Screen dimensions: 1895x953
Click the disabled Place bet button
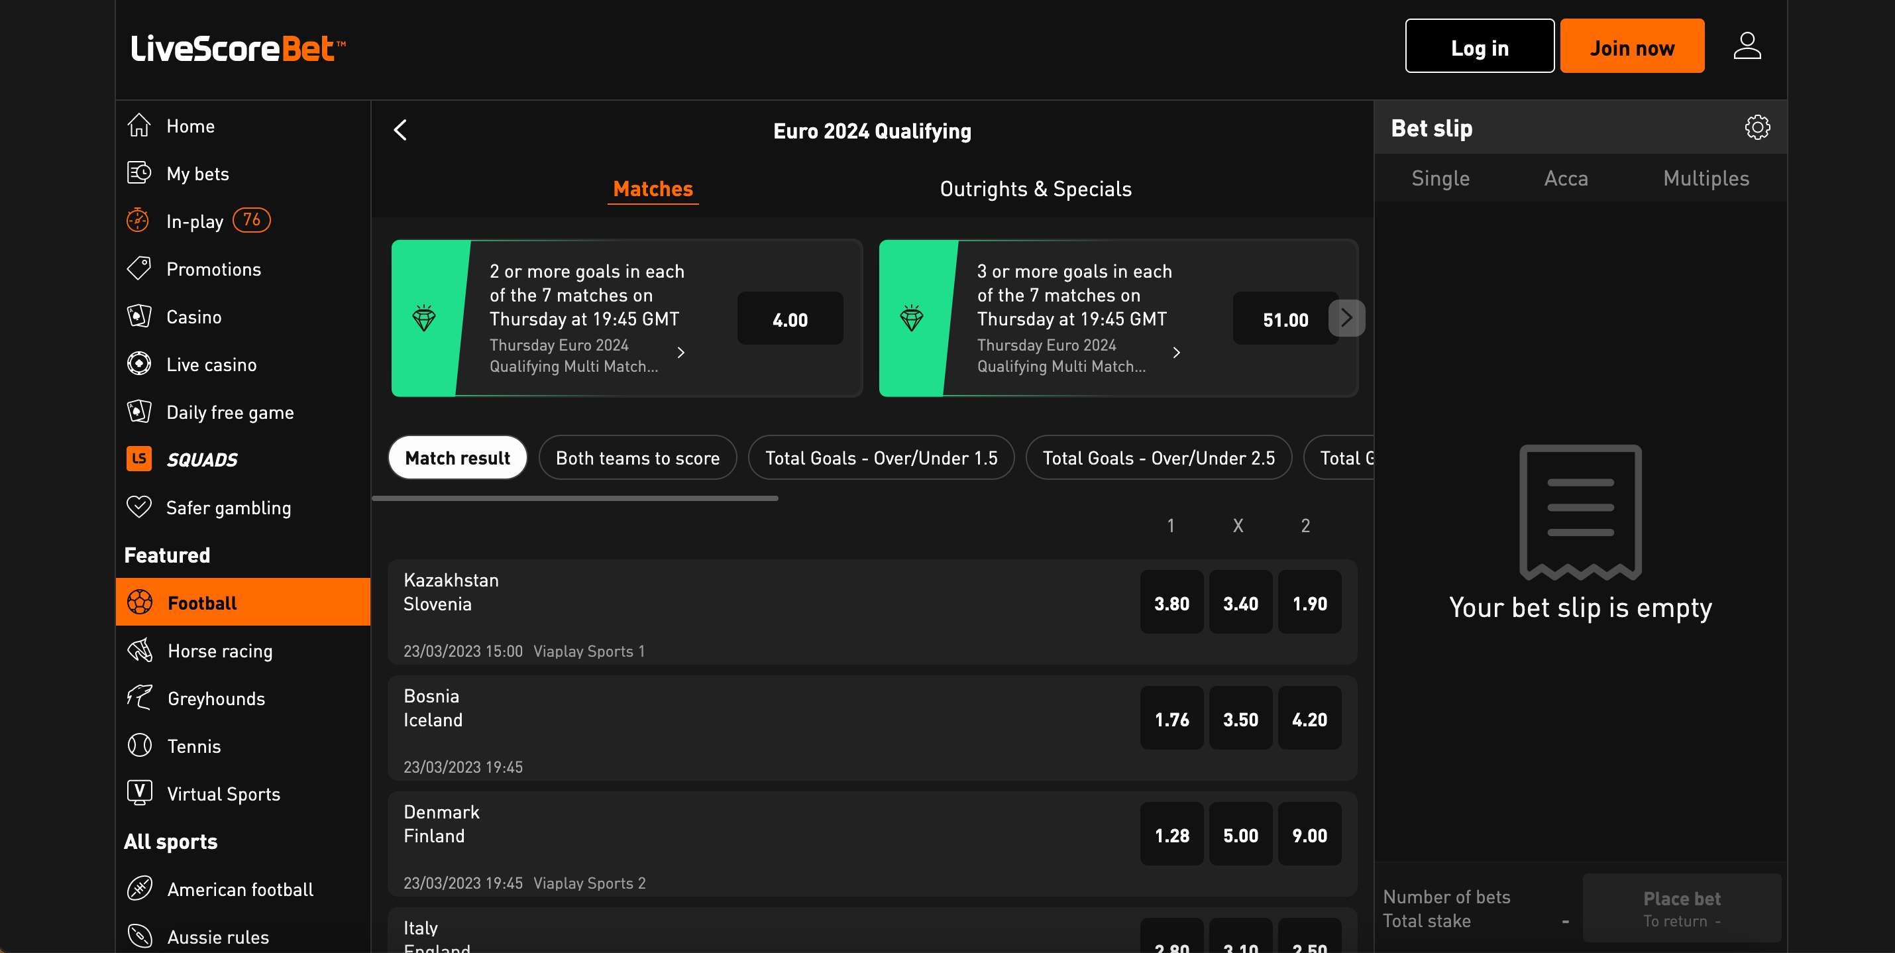pos(1682,908)
